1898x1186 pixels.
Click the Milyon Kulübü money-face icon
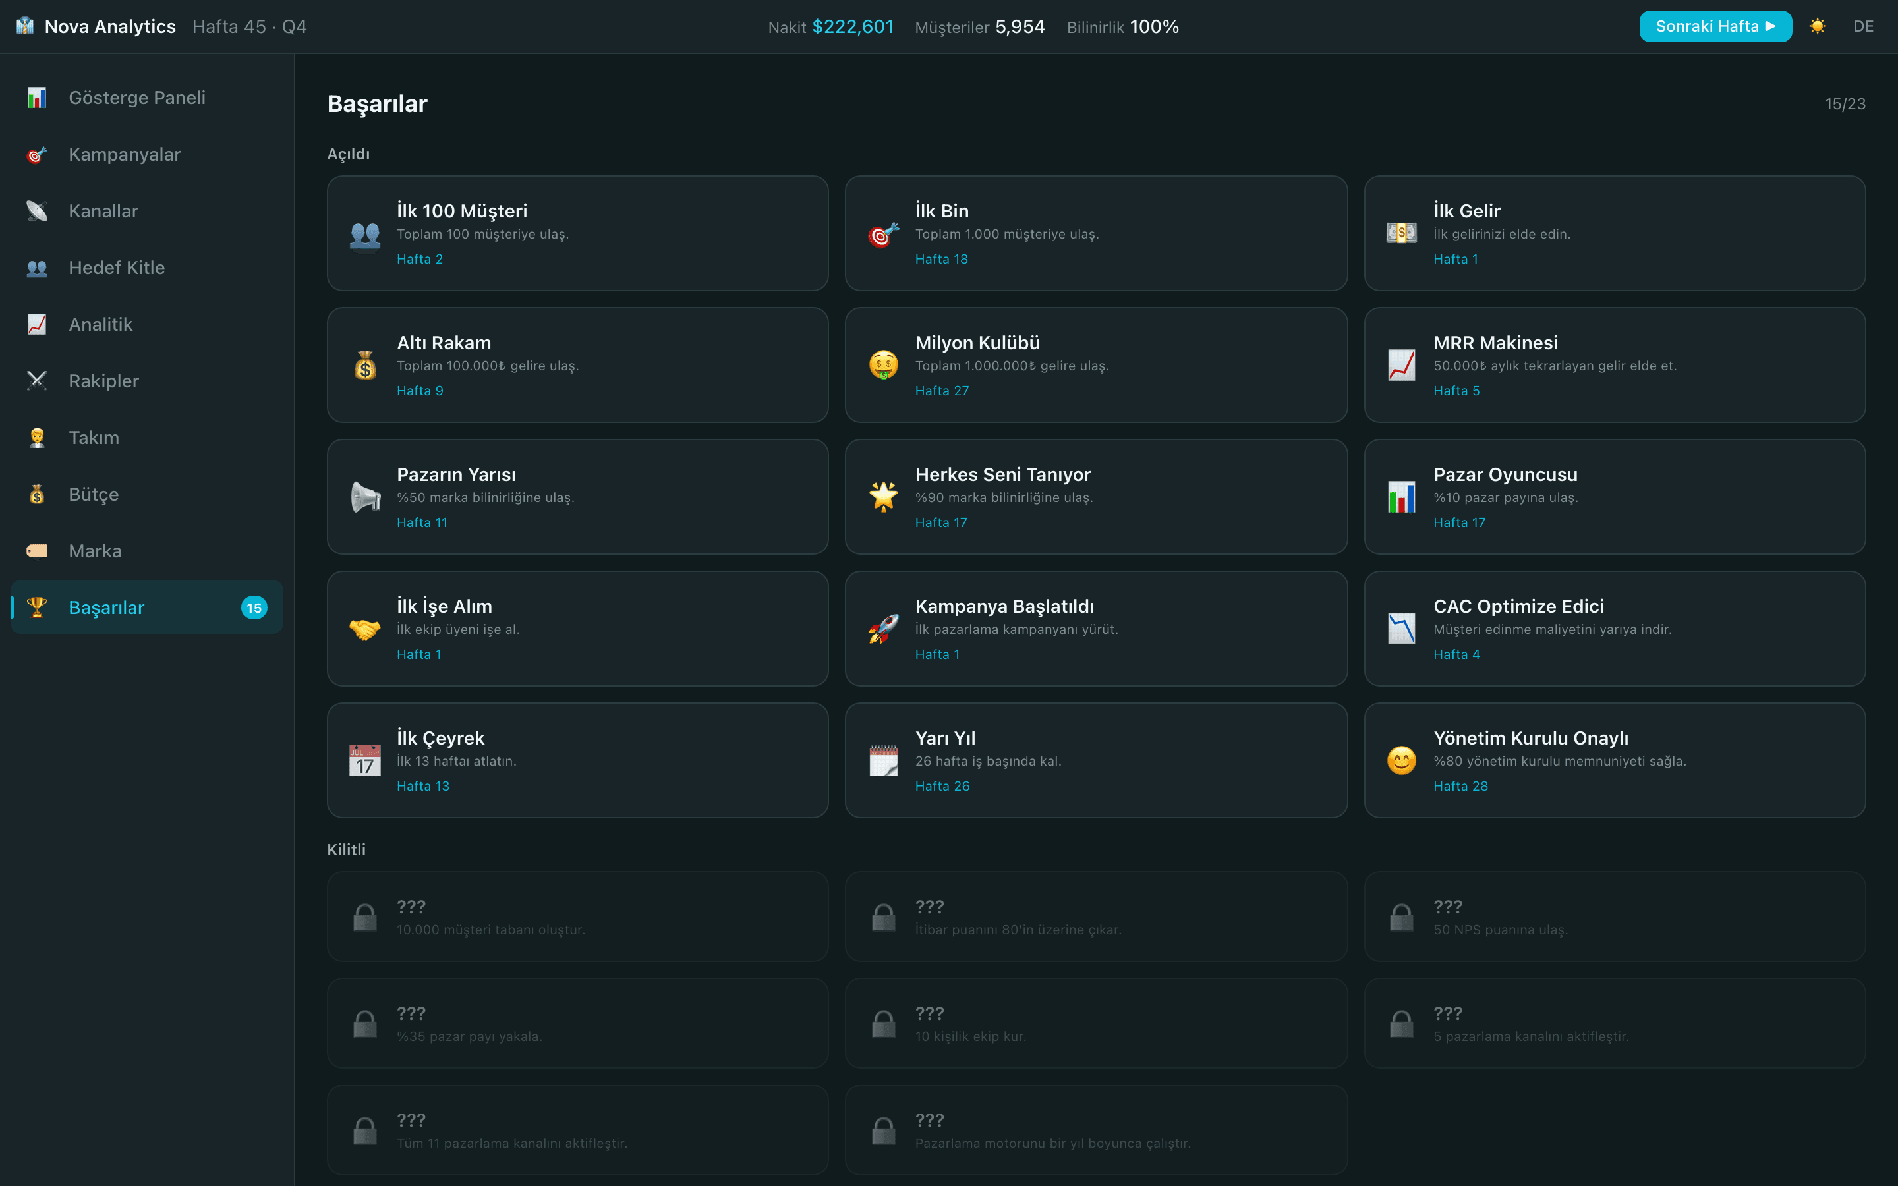coord(883,366)
